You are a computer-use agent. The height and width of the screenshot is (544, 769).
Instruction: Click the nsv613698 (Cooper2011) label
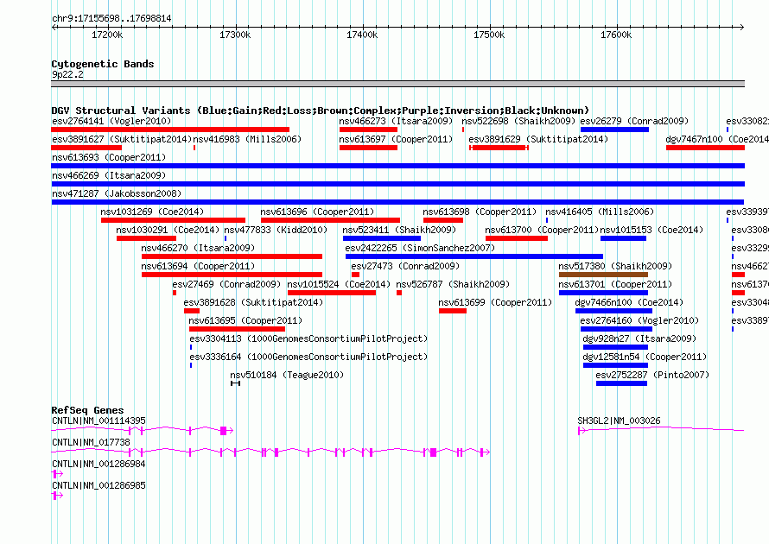point(480,212)
